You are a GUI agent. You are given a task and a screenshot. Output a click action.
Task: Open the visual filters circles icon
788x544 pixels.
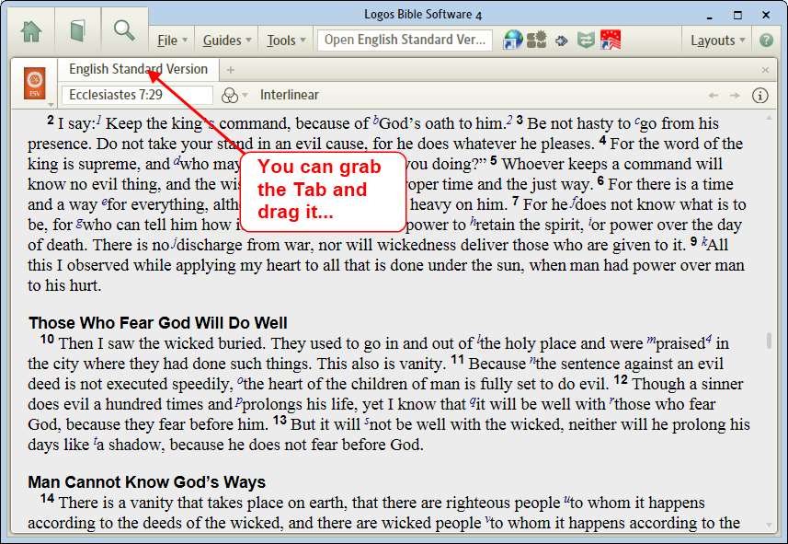coord(230,95)
